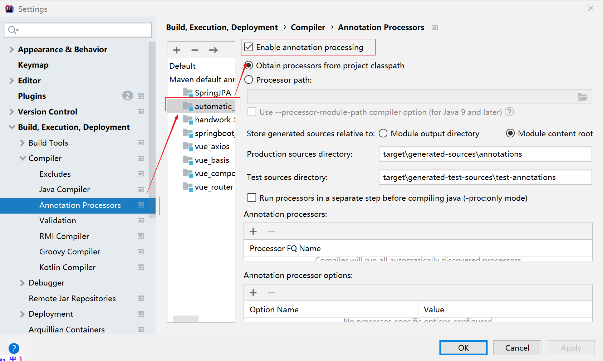Select the vue_router module in the list
The height and width of the screenshot is (361, 603).
tap(214, 187)
